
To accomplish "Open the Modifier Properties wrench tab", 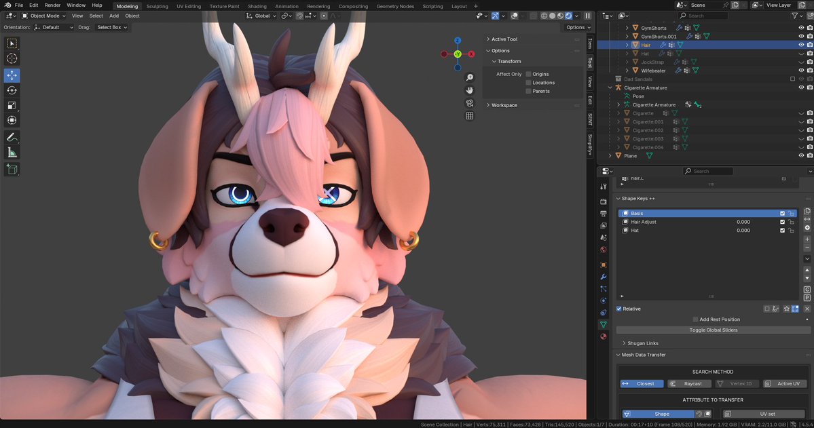I will coord(602,276).
